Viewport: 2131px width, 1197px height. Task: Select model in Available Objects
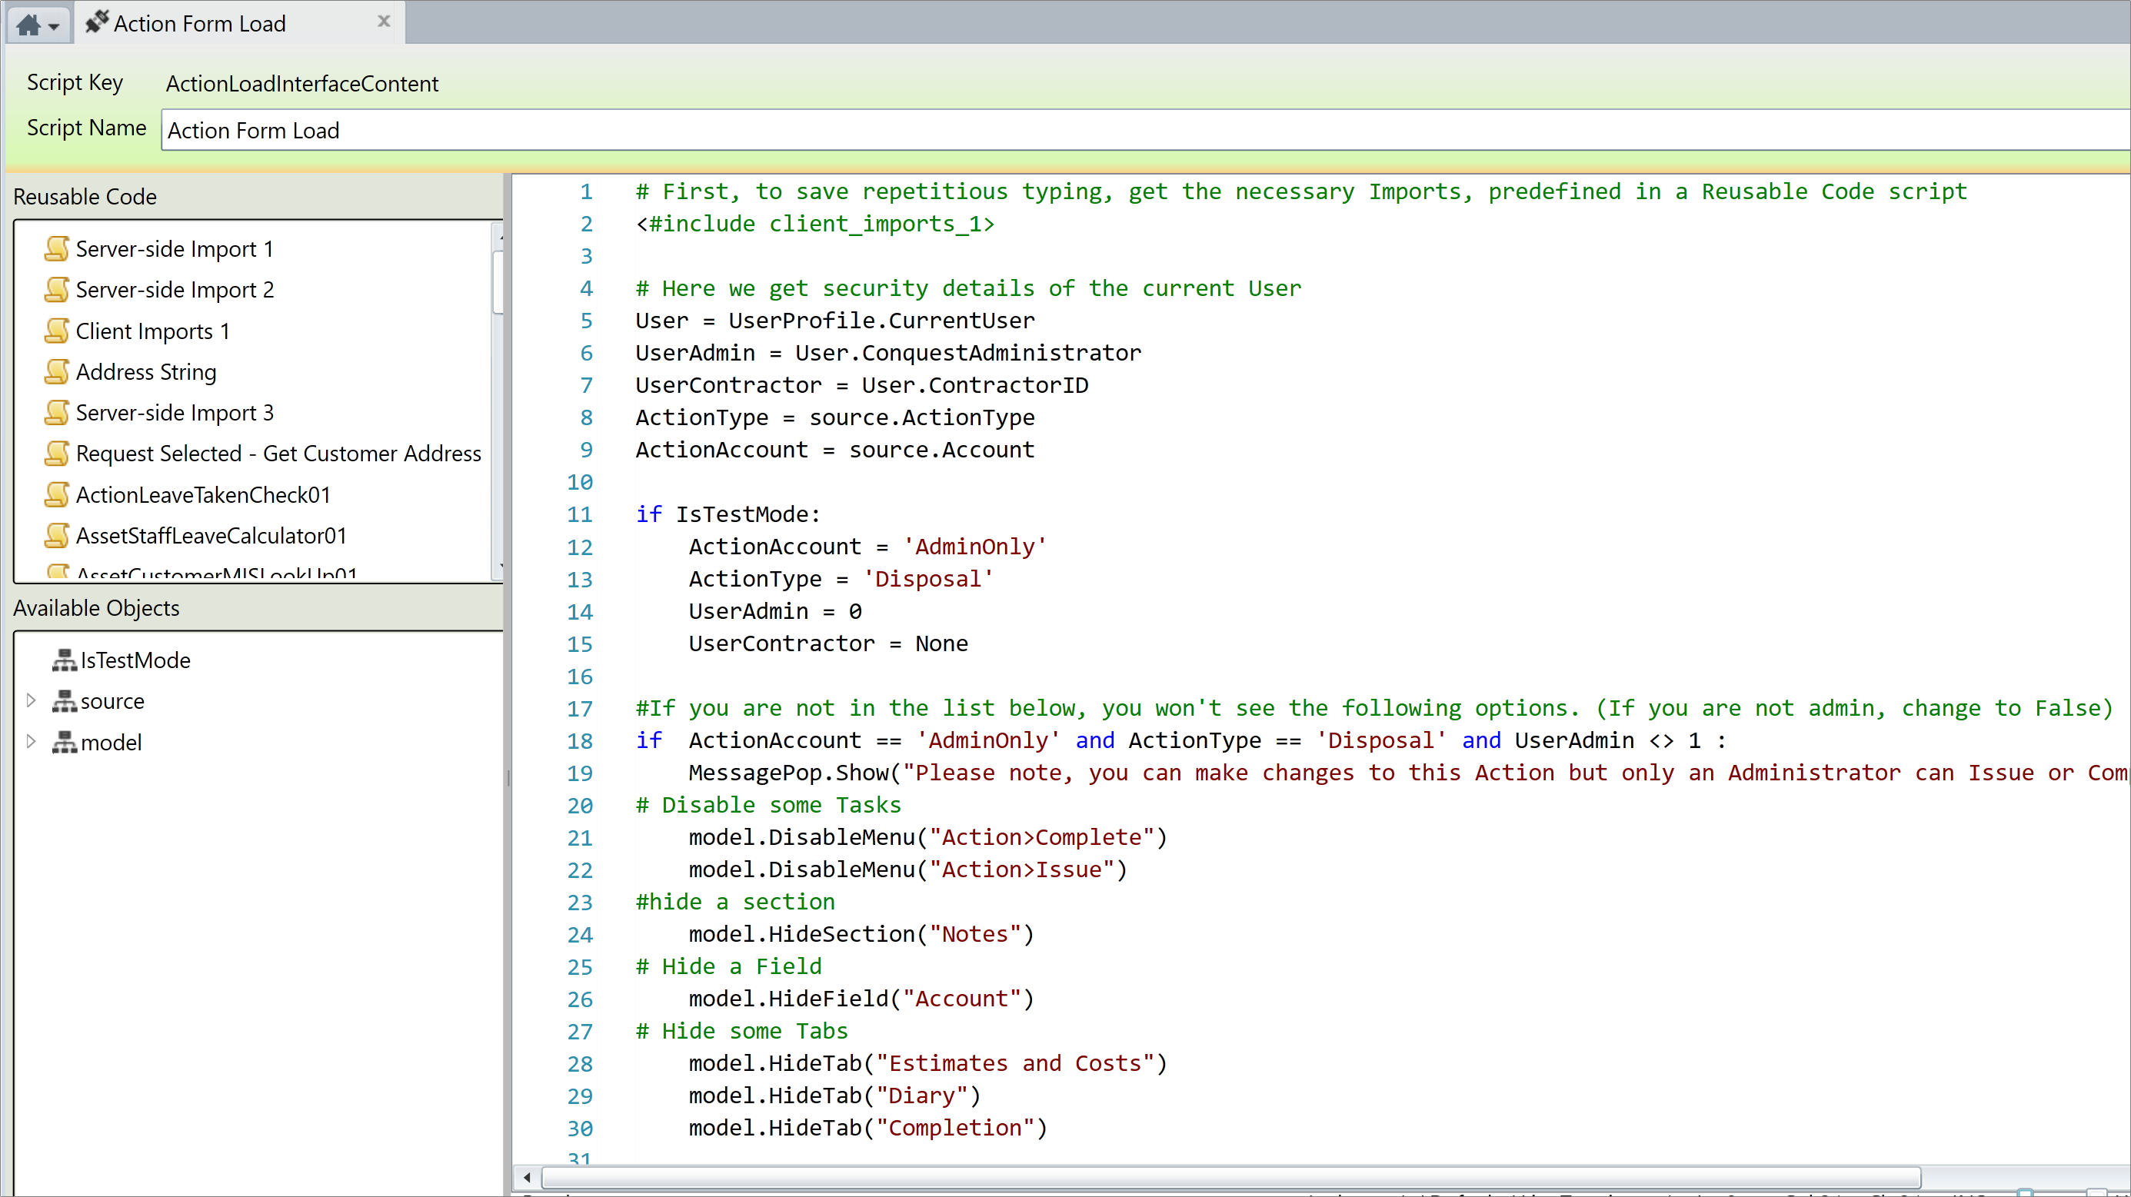(x=111, y=742)
